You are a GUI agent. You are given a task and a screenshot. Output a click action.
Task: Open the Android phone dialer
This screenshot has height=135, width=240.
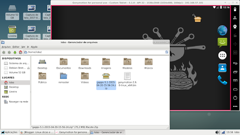click(x=222, y=80)
